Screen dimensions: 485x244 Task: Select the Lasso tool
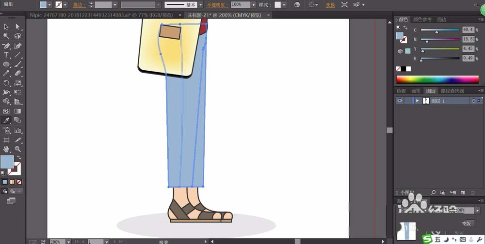pos(17,36)
